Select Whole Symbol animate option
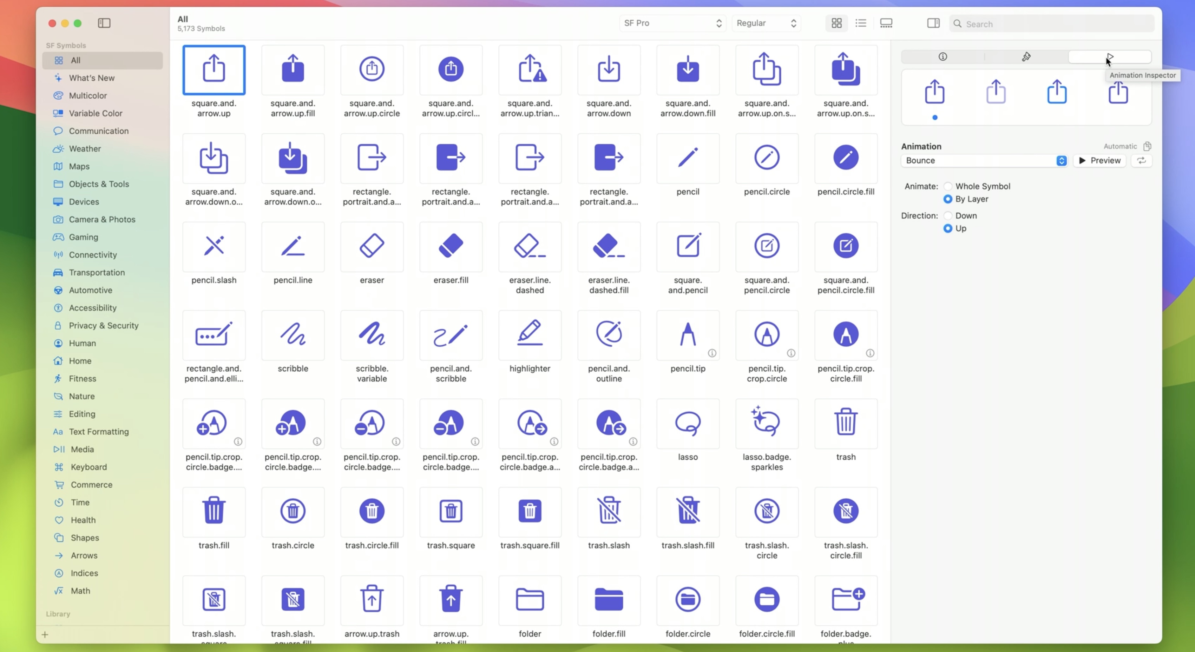The width and height of the screenshot is (1195, 652). (948, 186)
